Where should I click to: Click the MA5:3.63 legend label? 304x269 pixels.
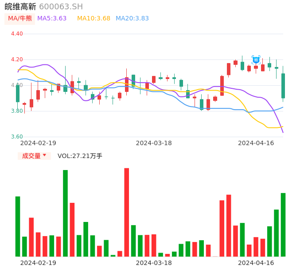click(52, 19)
